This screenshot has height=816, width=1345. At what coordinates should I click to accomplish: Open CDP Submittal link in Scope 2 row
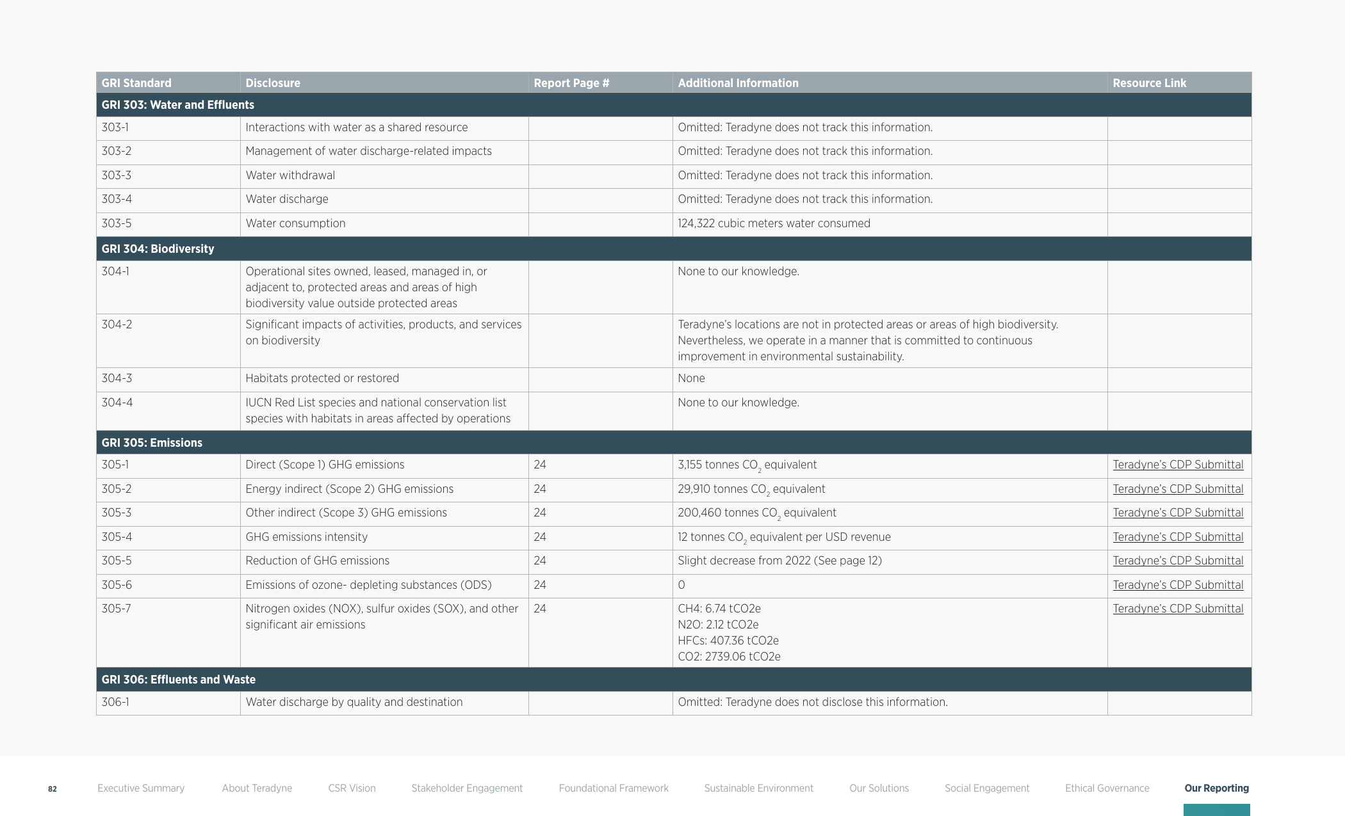click(x=1178, y=489)
